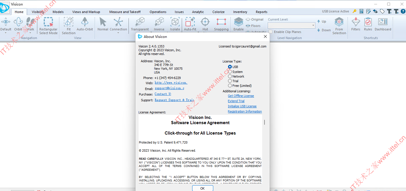Viewport: 406px width, 191px height.
Task: Select the Default navigation eye icon
Action: [5, 22]
